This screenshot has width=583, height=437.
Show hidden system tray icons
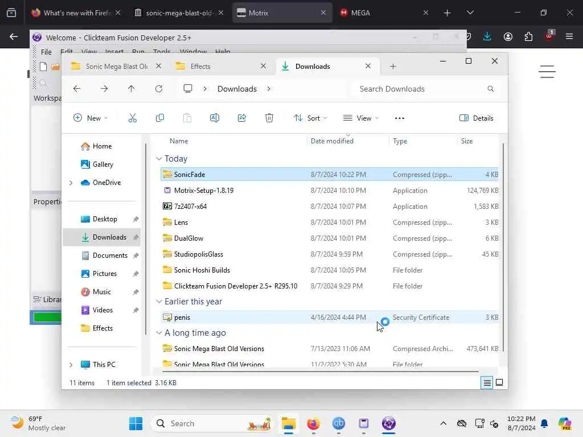tap(443, 423)
